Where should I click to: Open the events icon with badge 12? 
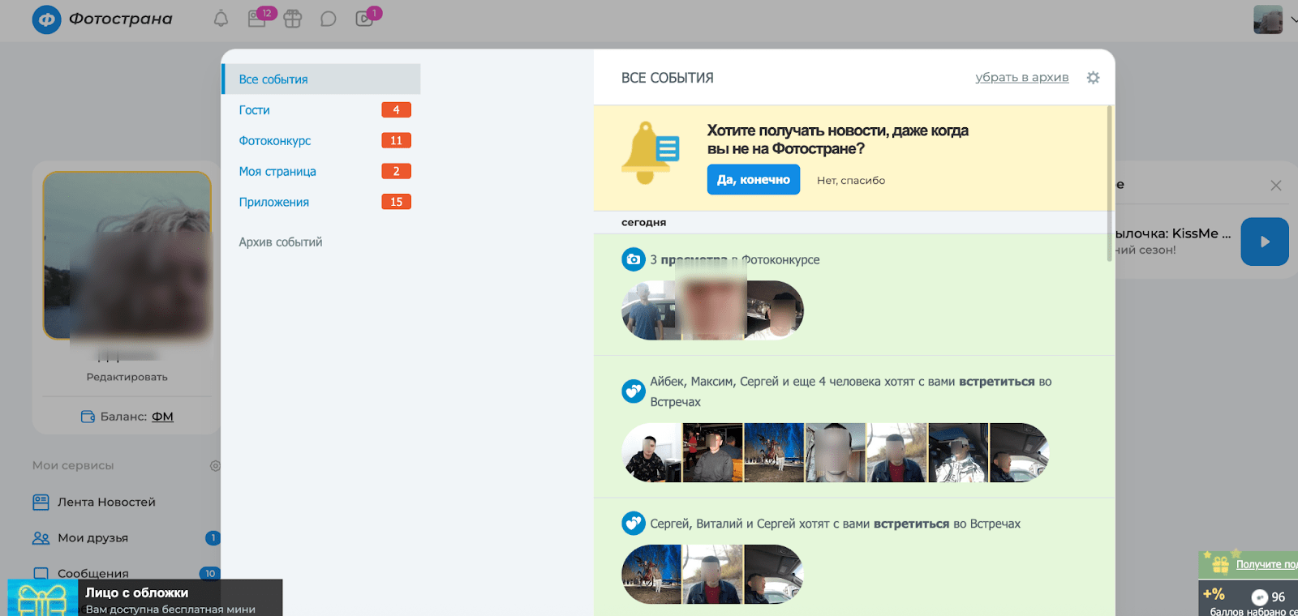click(x=257, y=19)
